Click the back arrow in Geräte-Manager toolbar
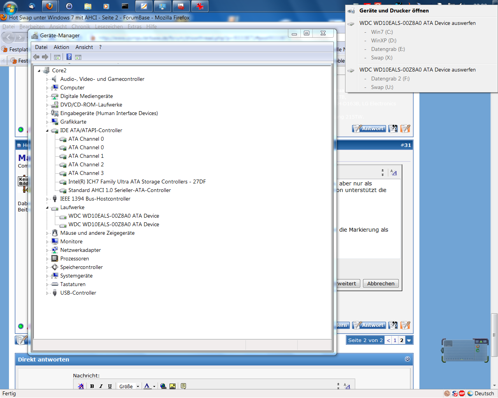 point(36,57)
